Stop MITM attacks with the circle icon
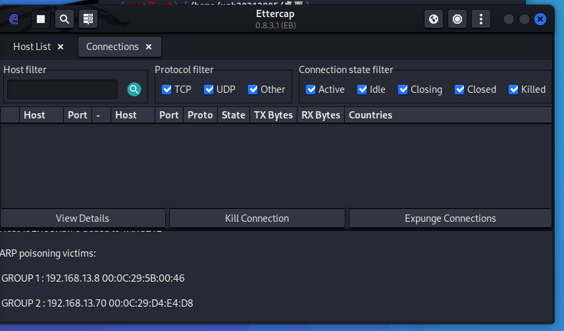 (x=457, y=19)
